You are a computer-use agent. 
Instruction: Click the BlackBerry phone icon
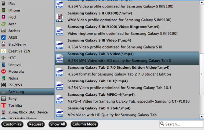[x=3, y=44]
